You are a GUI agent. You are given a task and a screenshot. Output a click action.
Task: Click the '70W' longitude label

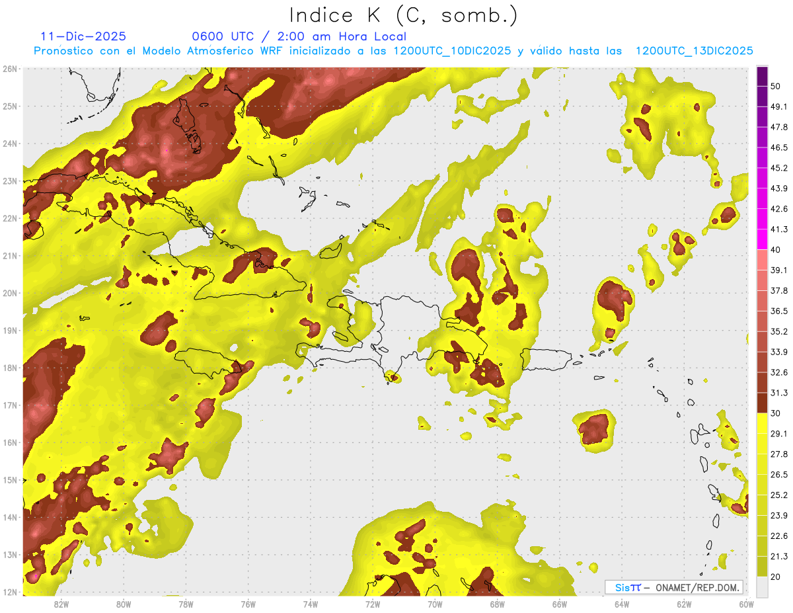pyautogui.click(x=435, y=604)
